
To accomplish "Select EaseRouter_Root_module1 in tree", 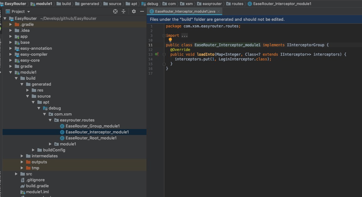I will [91, 138].
